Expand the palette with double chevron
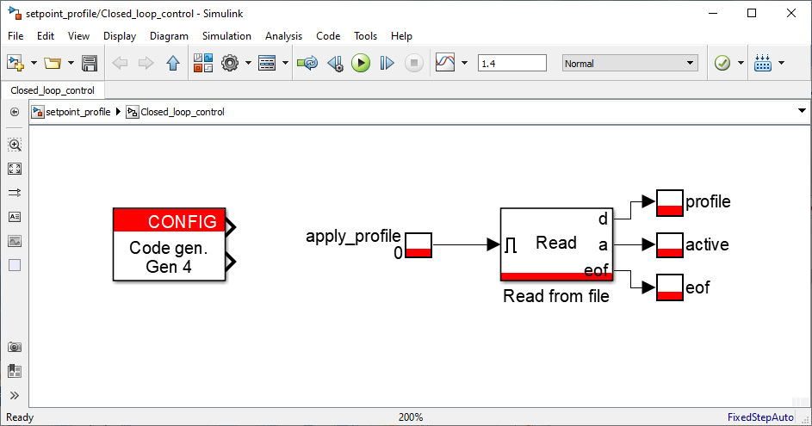The height and width of the screenshot is (426, 812). click(x=15, y=396)
